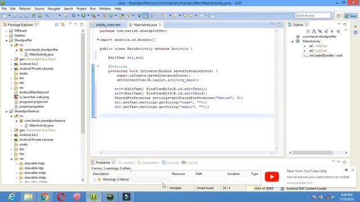Open the Window menu
The height and width of the screenshot is (202, 360).
coord(105,9)
